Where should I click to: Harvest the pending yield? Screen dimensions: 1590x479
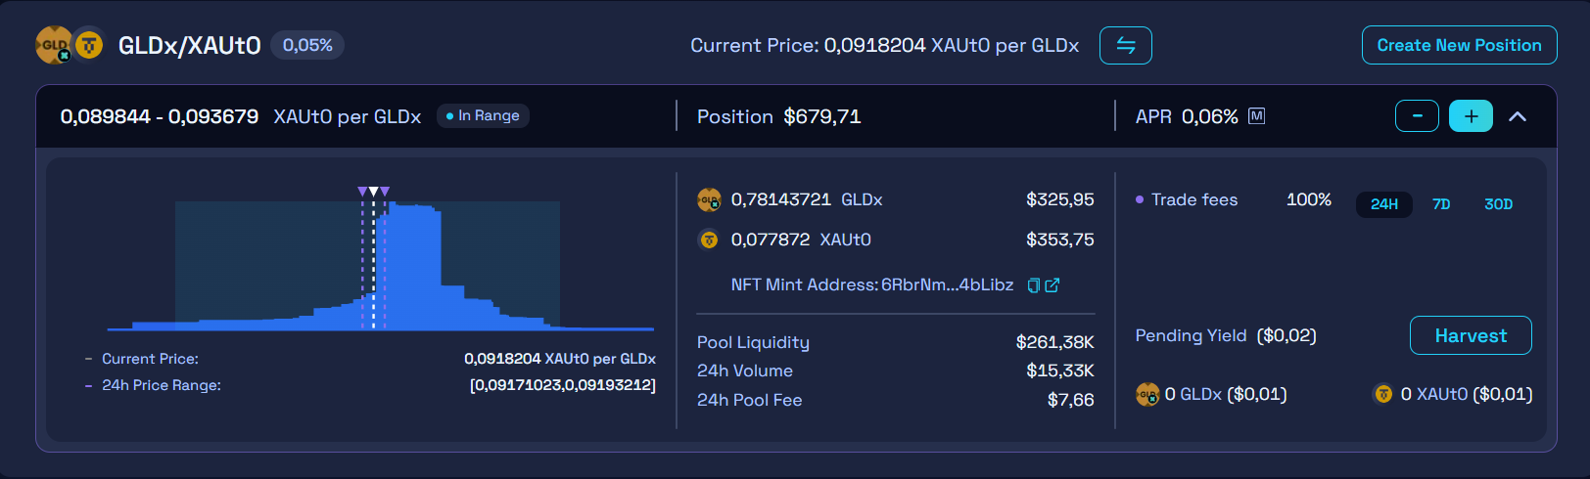[1471, 335]
